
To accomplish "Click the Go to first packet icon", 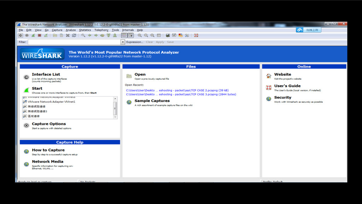I will tap(109, 35).
